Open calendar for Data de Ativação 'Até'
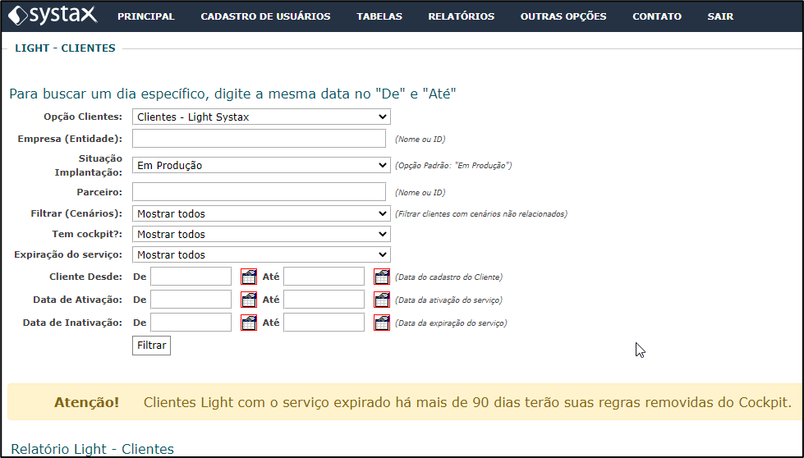The width and height of the screenshot is (804, 458). coord(382,300)
